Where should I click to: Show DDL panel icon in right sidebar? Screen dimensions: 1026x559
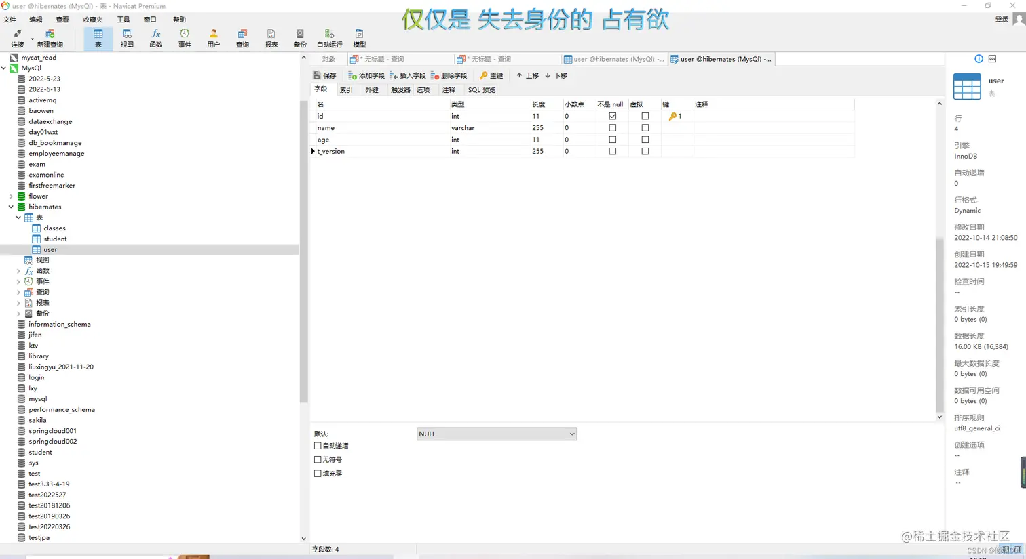click(992, 59)
